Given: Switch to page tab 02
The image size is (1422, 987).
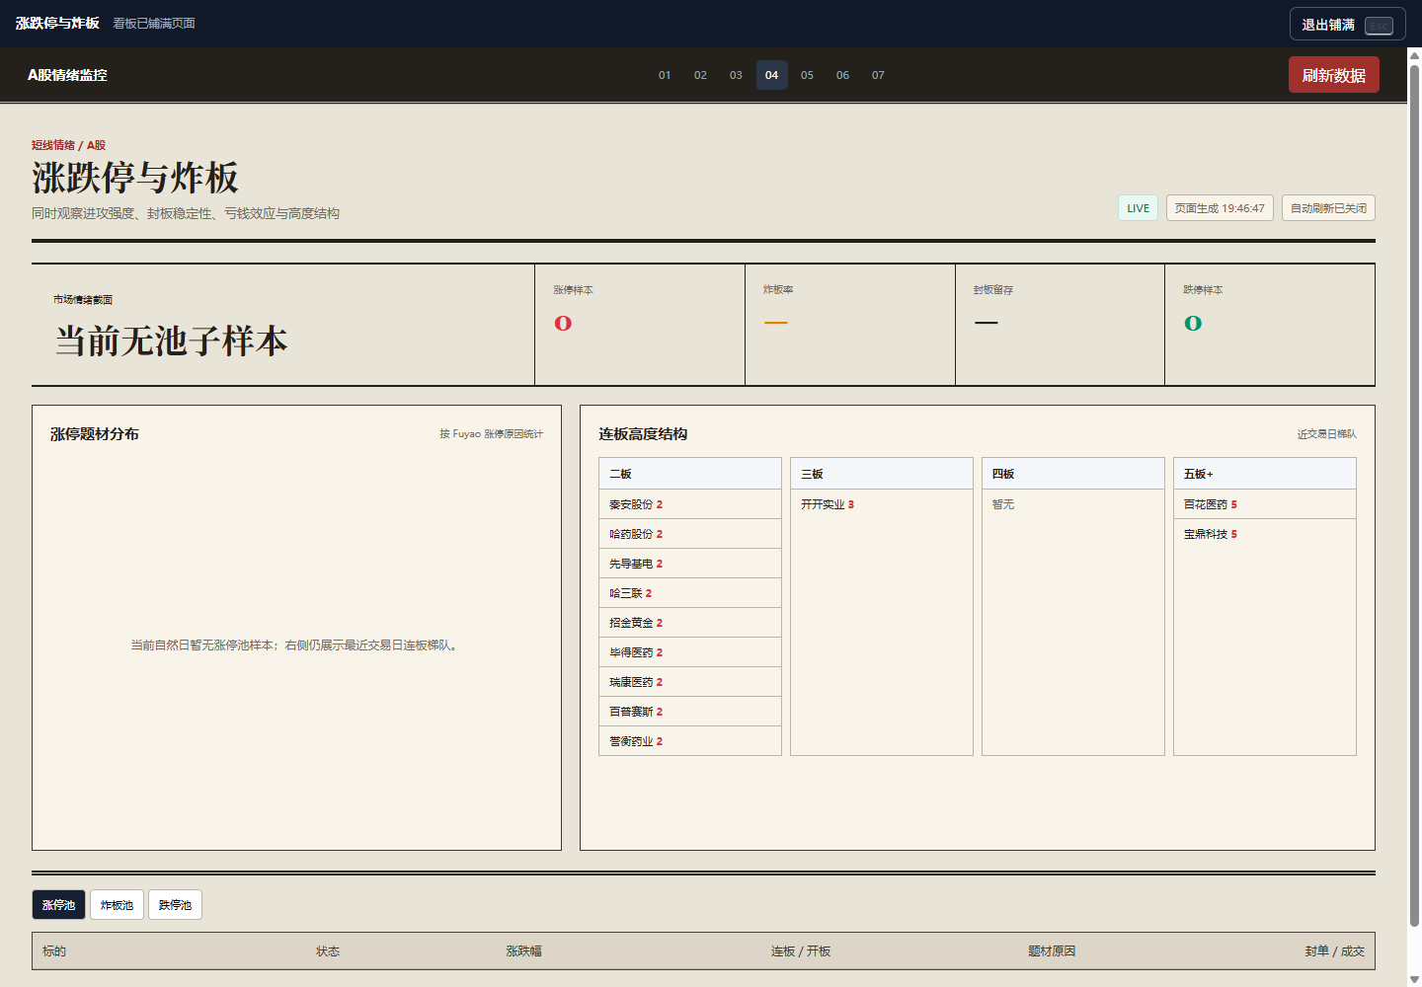Looking at the screenshot, I should tap(700, 75).
